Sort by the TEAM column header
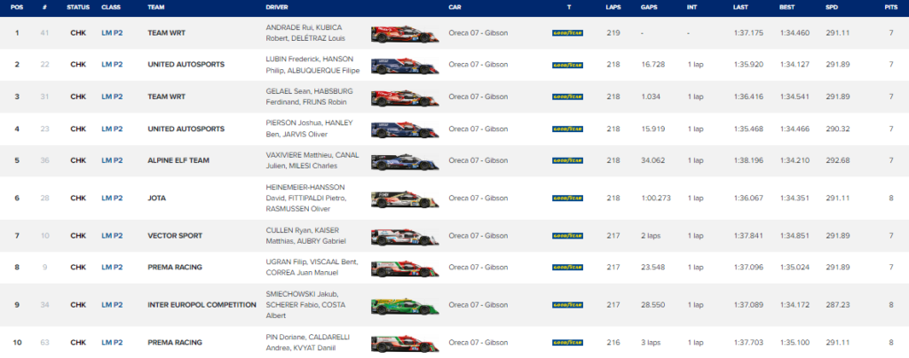The width and height of the screenshot is (909, 358). [155, 7]
